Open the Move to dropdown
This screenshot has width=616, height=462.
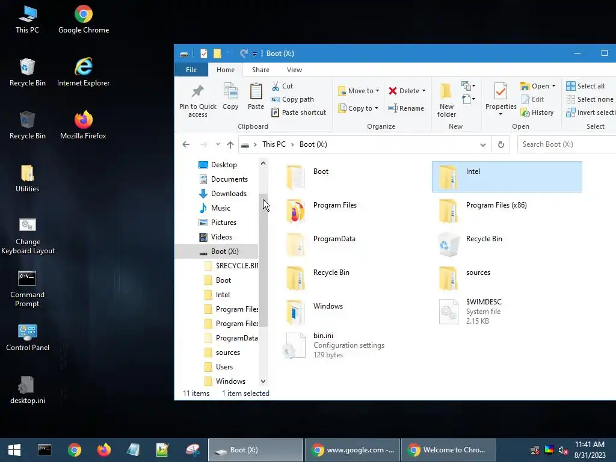[x=359, y=91]
